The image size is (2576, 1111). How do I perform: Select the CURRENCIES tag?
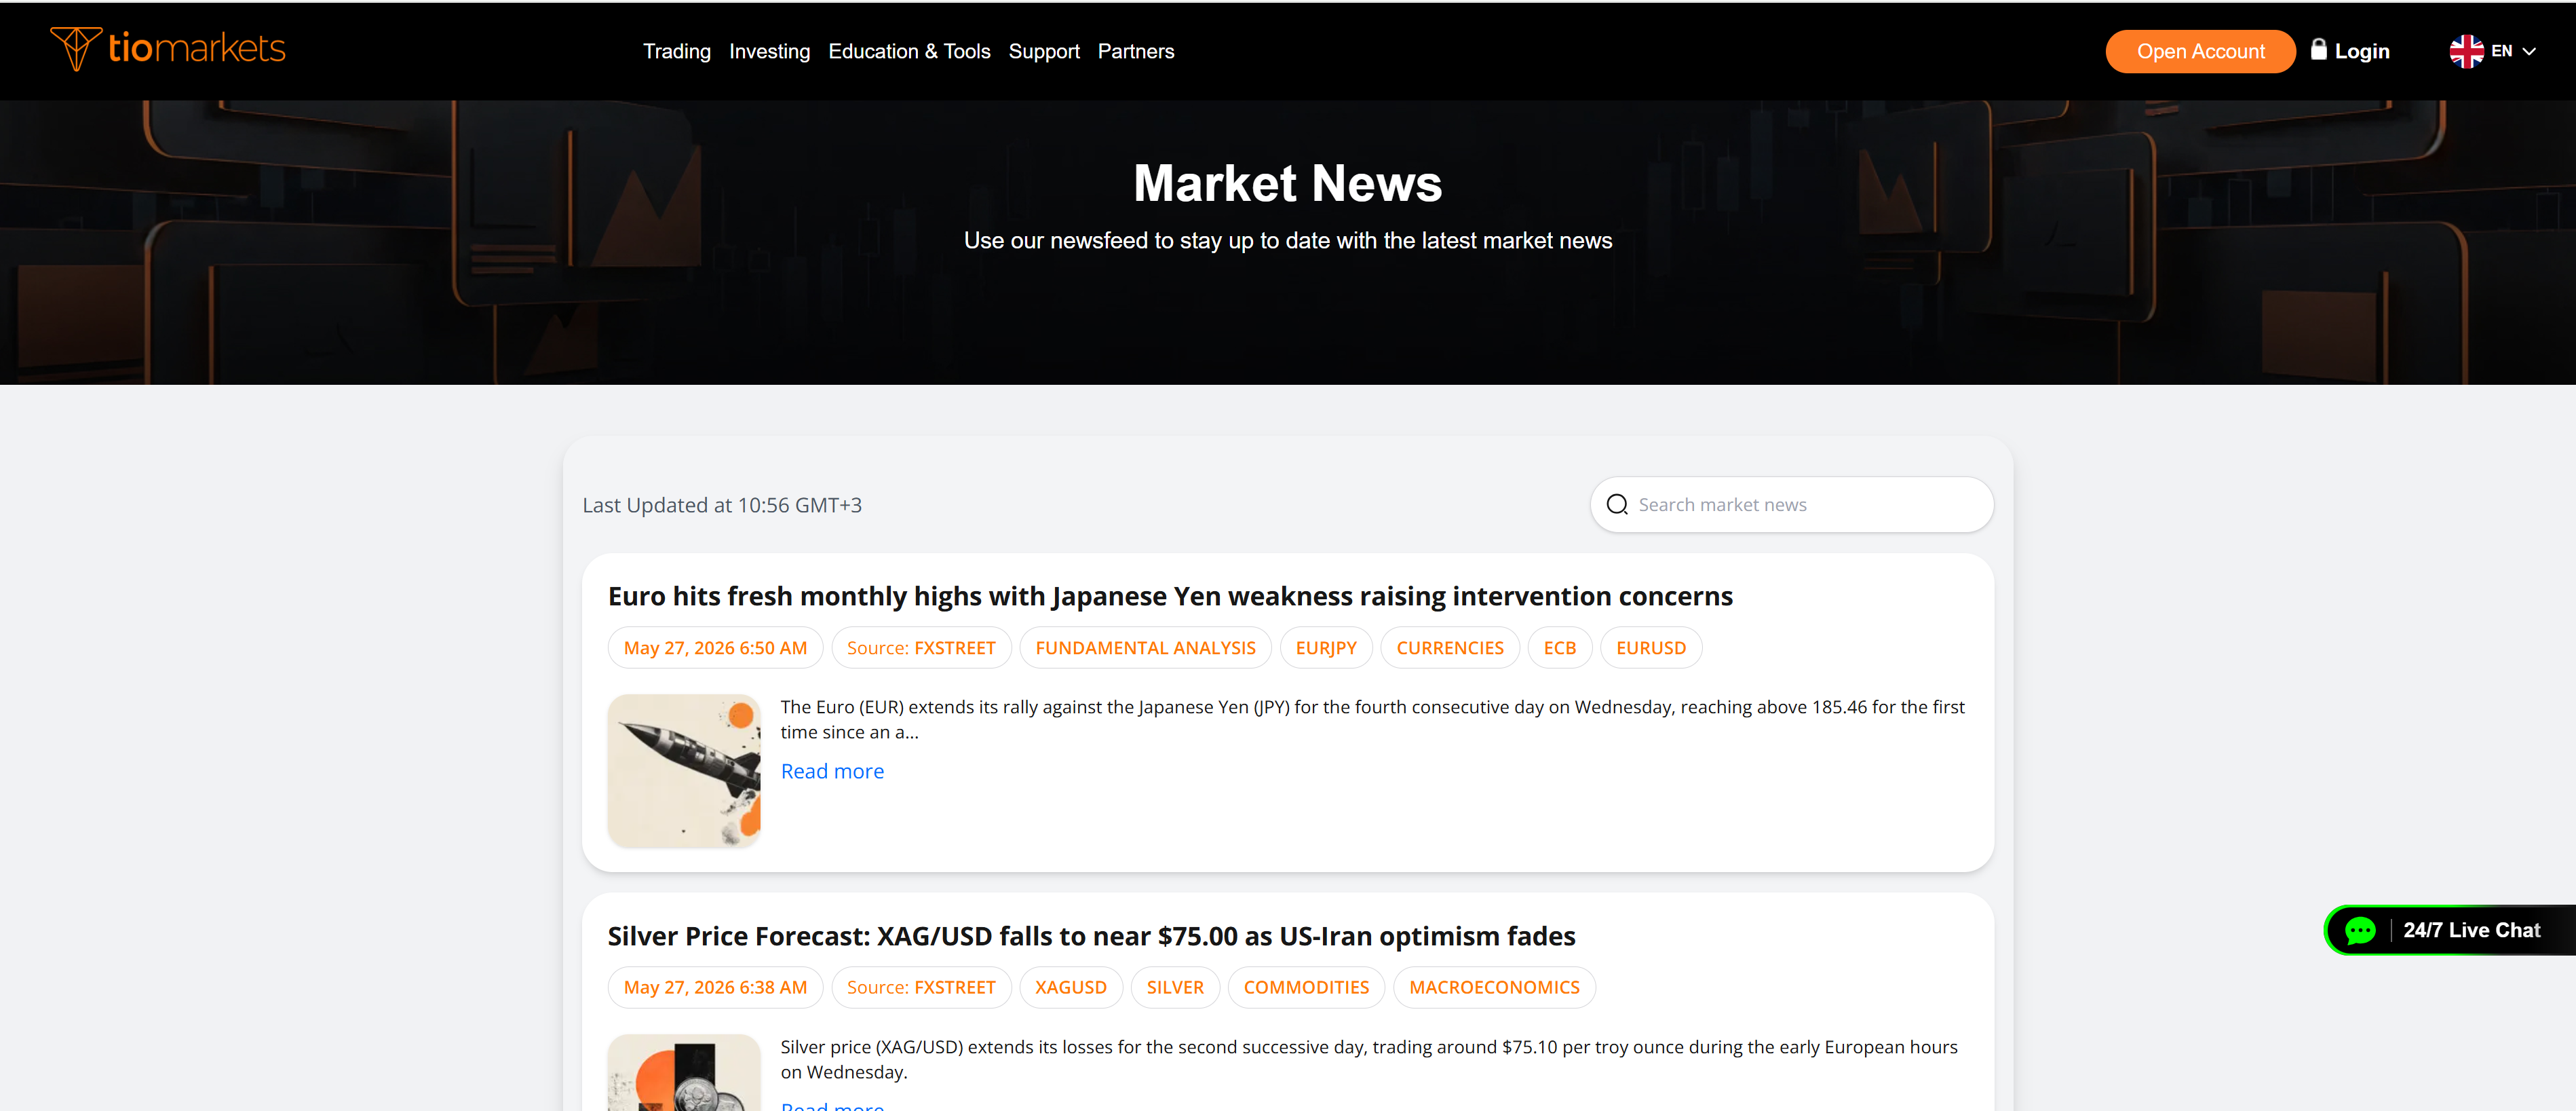click(x=1449, y=648)
